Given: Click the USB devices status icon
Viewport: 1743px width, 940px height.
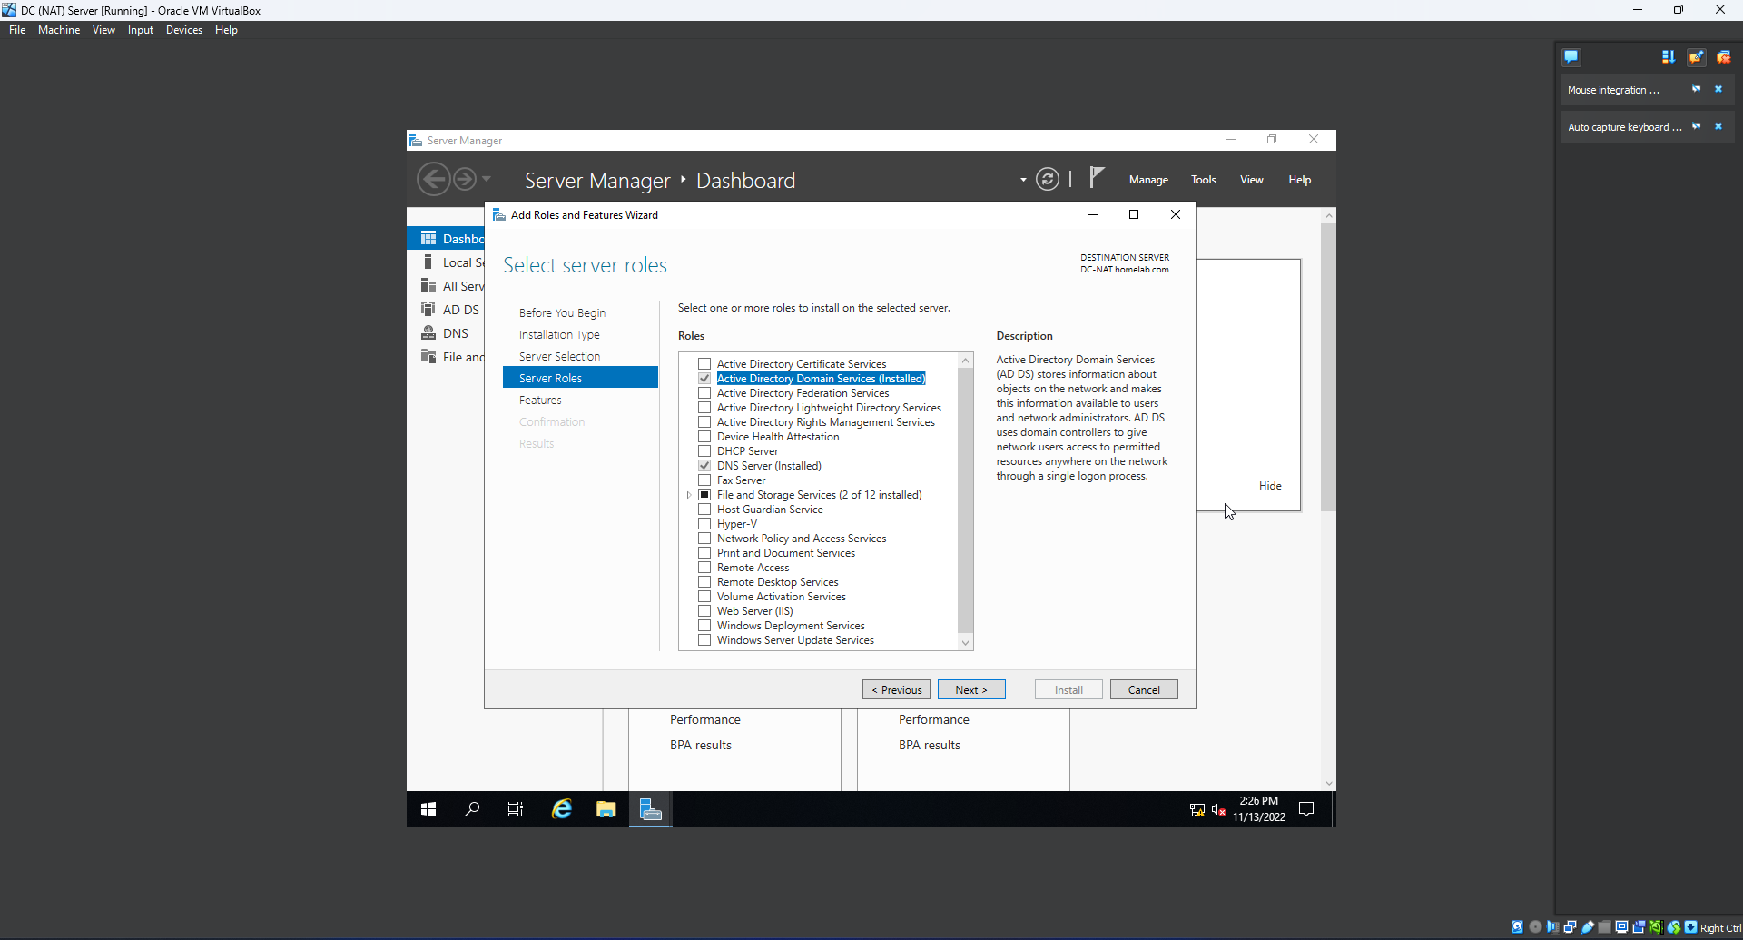Looking at the screenshot, I should pyautogui.click(x=1587, y=927).
